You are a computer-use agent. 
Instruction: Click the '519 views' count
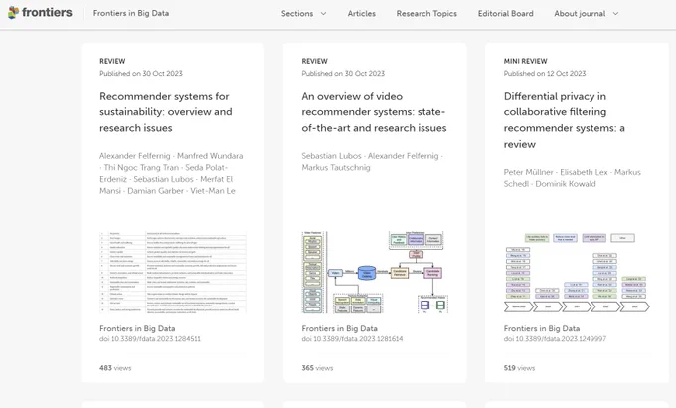tap(519, 368)
